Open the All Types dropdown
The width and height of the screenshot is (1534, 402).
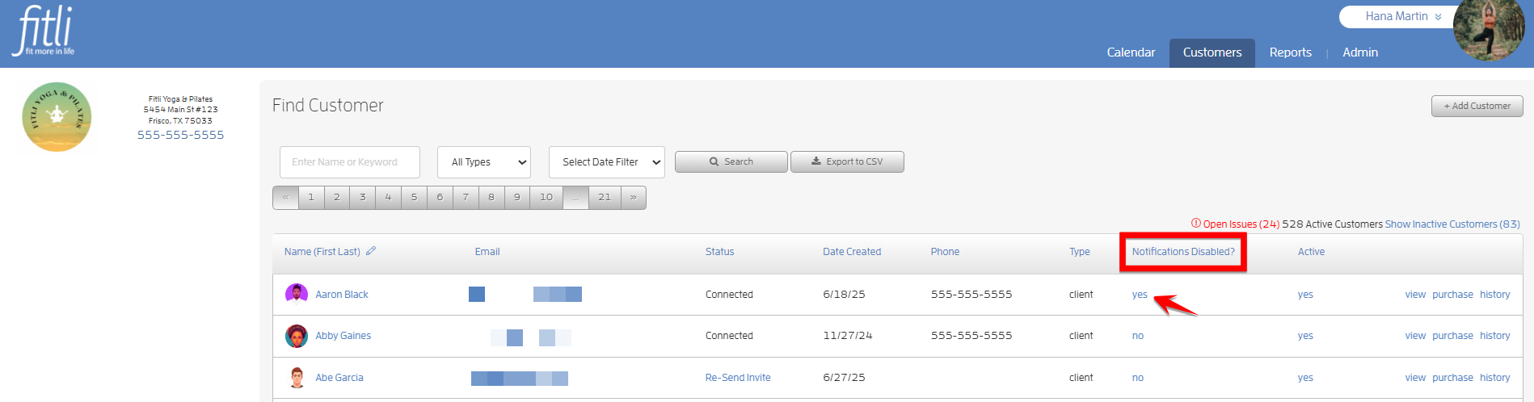tap(484, 162)
